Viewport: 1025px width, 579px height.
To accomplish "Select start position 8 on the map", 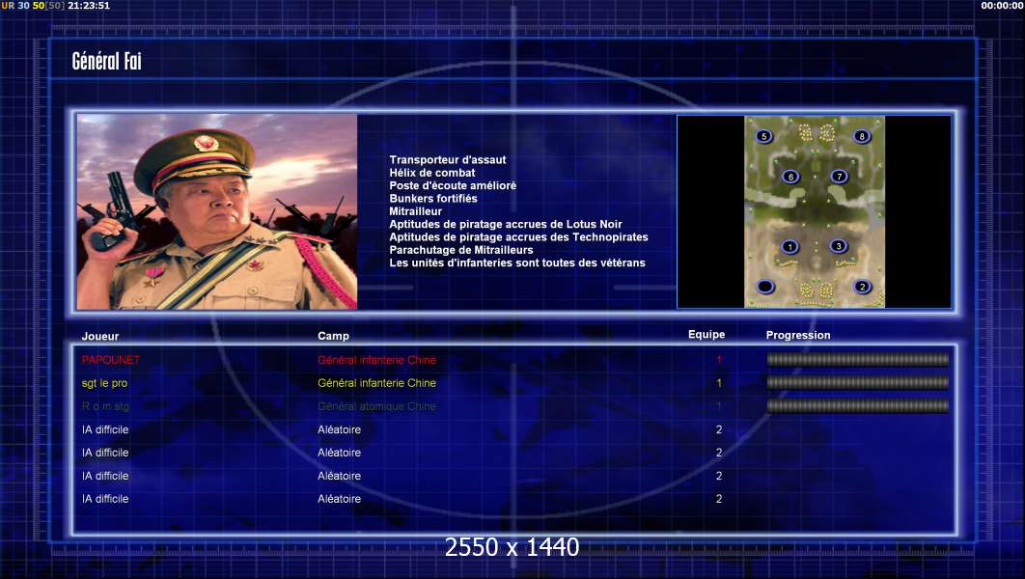I will coord(862,137).
